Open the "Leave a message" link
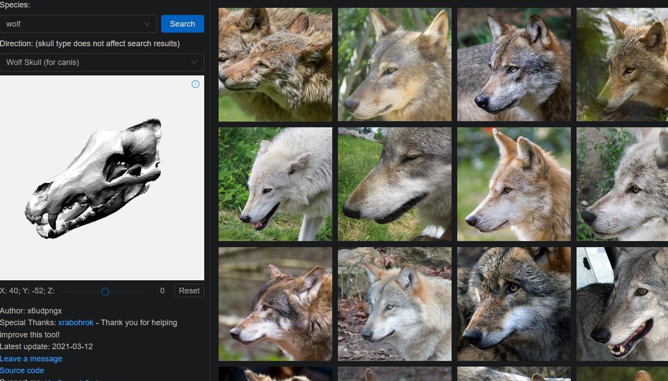 click(x=31, y=358)
